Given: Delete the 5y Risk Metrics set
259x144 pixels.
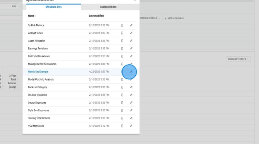Looking at the screenshot, I should point(122,25).
